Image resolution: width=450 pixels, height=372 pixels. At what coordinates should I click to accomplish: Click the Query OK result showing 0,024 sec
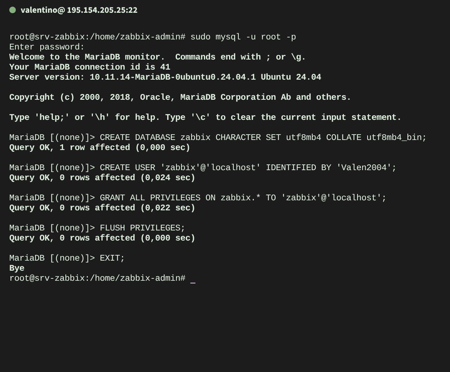[102, 177]
